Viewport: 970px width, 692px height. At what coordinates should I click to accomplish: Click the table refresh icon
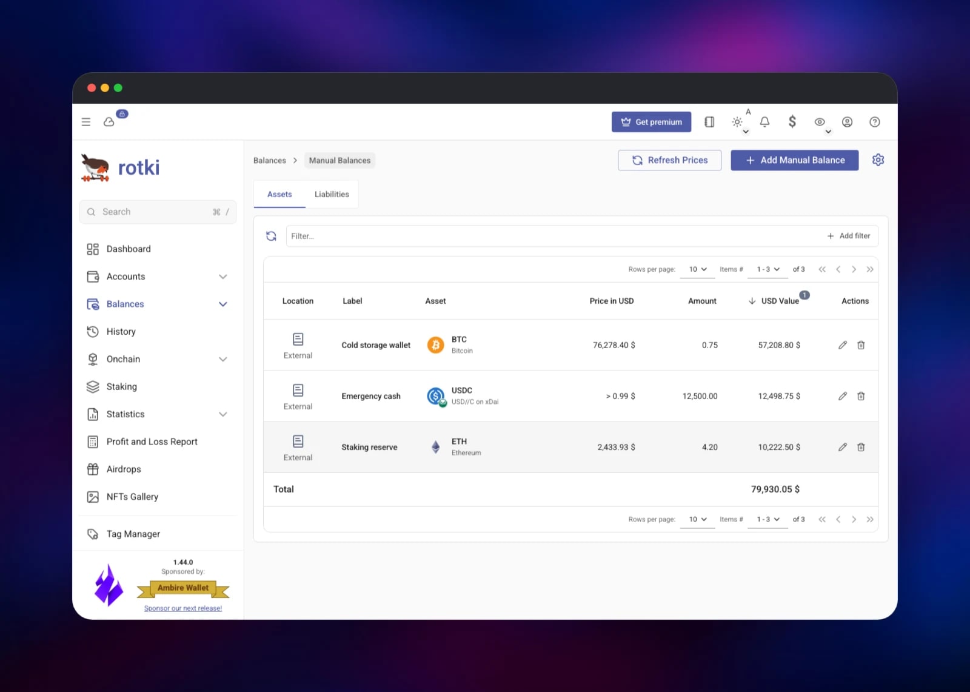coord(271,236)
